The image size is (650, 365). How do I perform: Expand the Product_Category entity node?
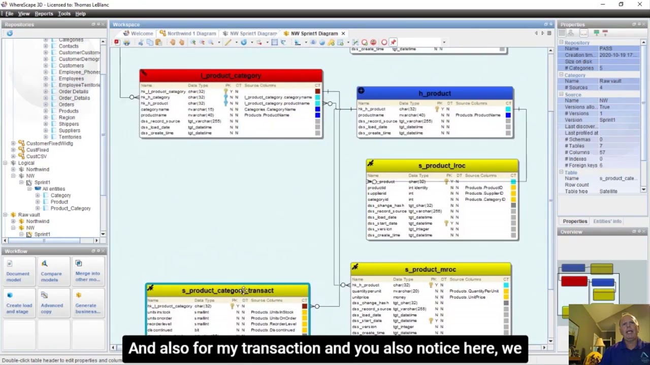(x=38, y=208)
